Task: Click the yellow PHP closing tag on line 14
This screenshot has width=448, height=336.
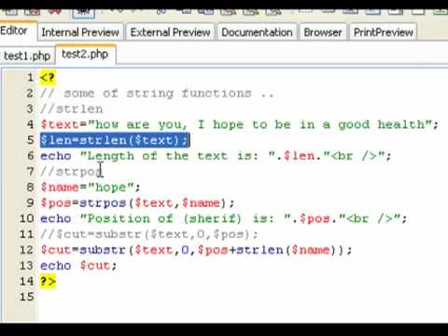Action: [48, 281]
